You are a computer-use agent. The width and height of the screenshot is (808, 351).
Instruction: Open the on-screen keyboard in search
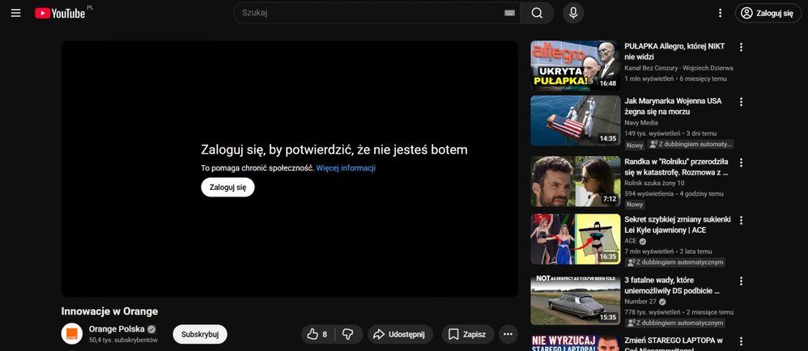(x=509, y=13)
